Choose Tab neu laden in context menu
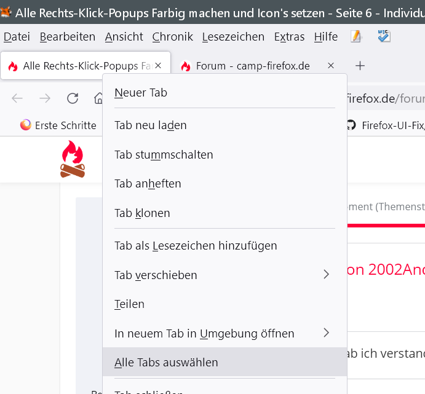Image resolution: width=425 pixels, height=394 pixels. pyautogui.click(x=151, y=125)
